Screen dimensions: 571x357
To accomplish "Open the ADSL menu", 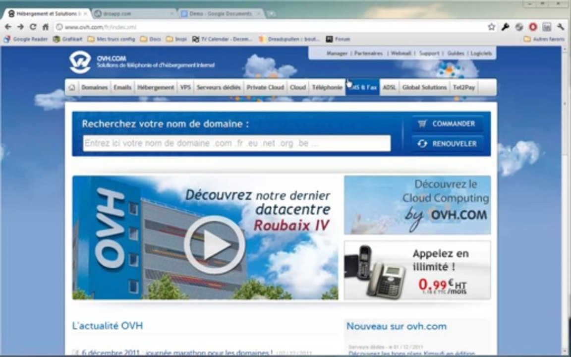I will tap(389, 87).
